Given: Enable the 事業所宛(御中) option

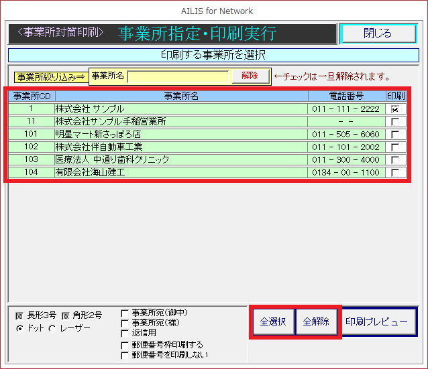Looking at the screenshot, I should tap(125, 313).
